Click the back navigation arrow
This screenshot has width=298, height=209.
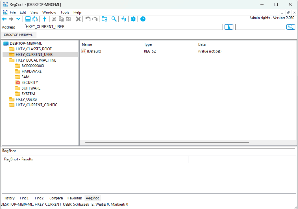(x=4, y=19)
